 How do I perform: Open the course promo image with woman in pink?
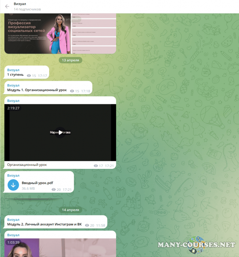coord(37,33)
